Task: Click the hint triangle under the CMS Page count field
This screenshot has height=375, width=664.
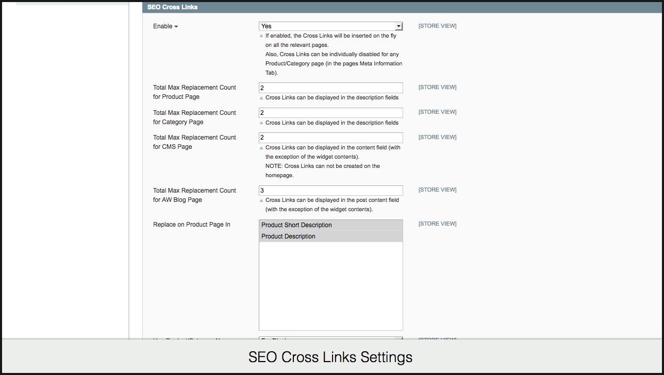Action: [x=261, y=148]
